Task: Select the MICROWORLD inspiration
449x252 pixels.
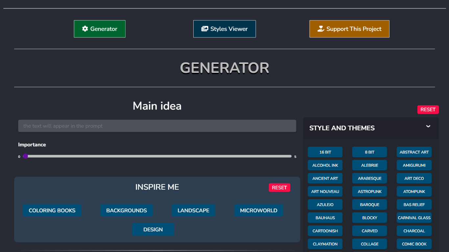Action: coord(259,210)
